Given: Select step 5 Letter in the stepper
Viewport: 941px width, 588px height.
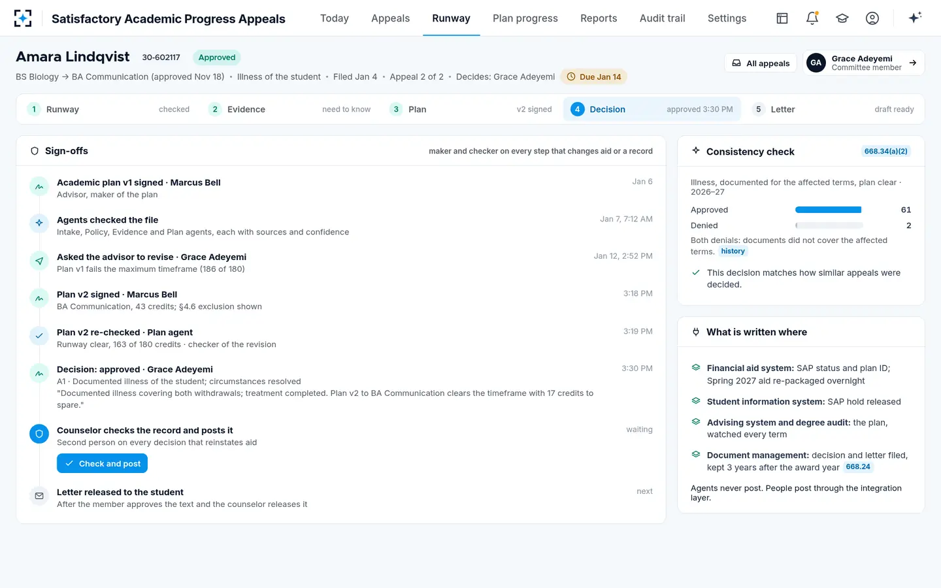Looking at the screenshot, I should click(x=833, y=109).
